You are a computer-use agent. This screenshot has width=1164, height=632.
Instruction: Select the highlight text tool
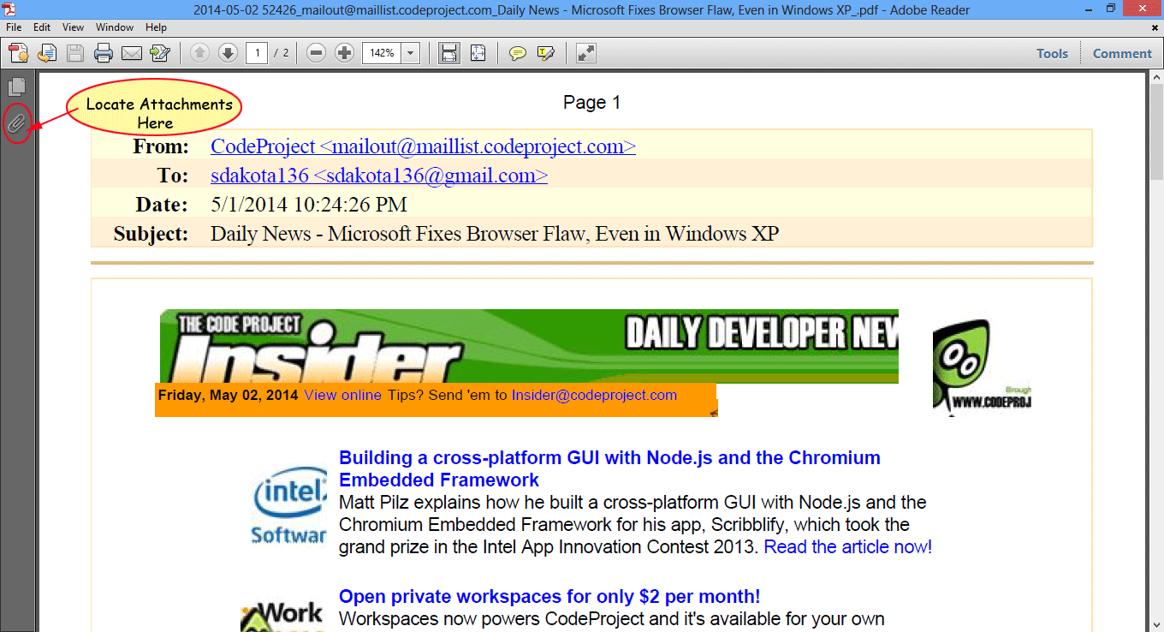click(546, 53)
